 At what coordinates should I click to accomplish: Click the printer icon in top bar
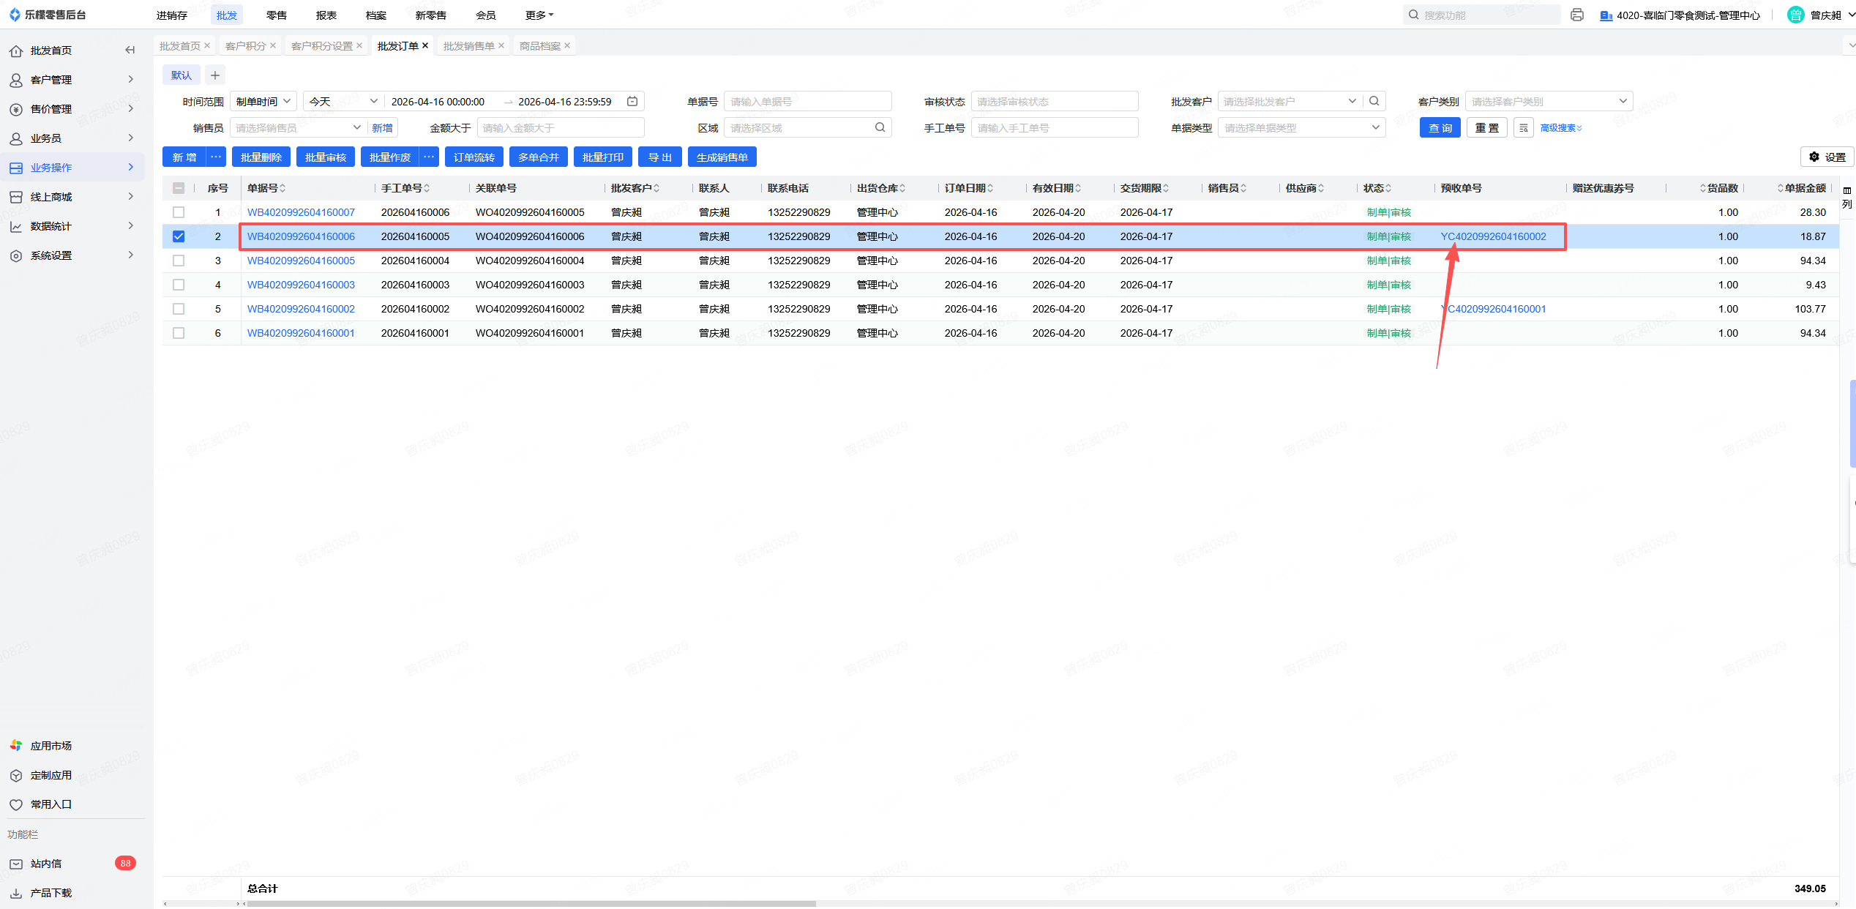click(x=1577, y=15)
